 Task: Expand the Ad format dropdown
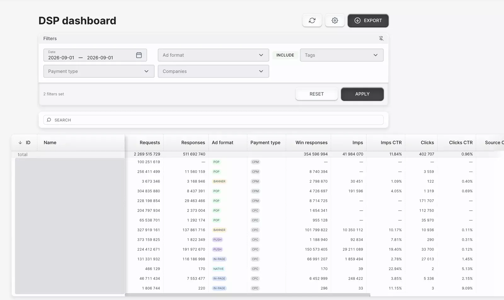[x=213, y=55]
